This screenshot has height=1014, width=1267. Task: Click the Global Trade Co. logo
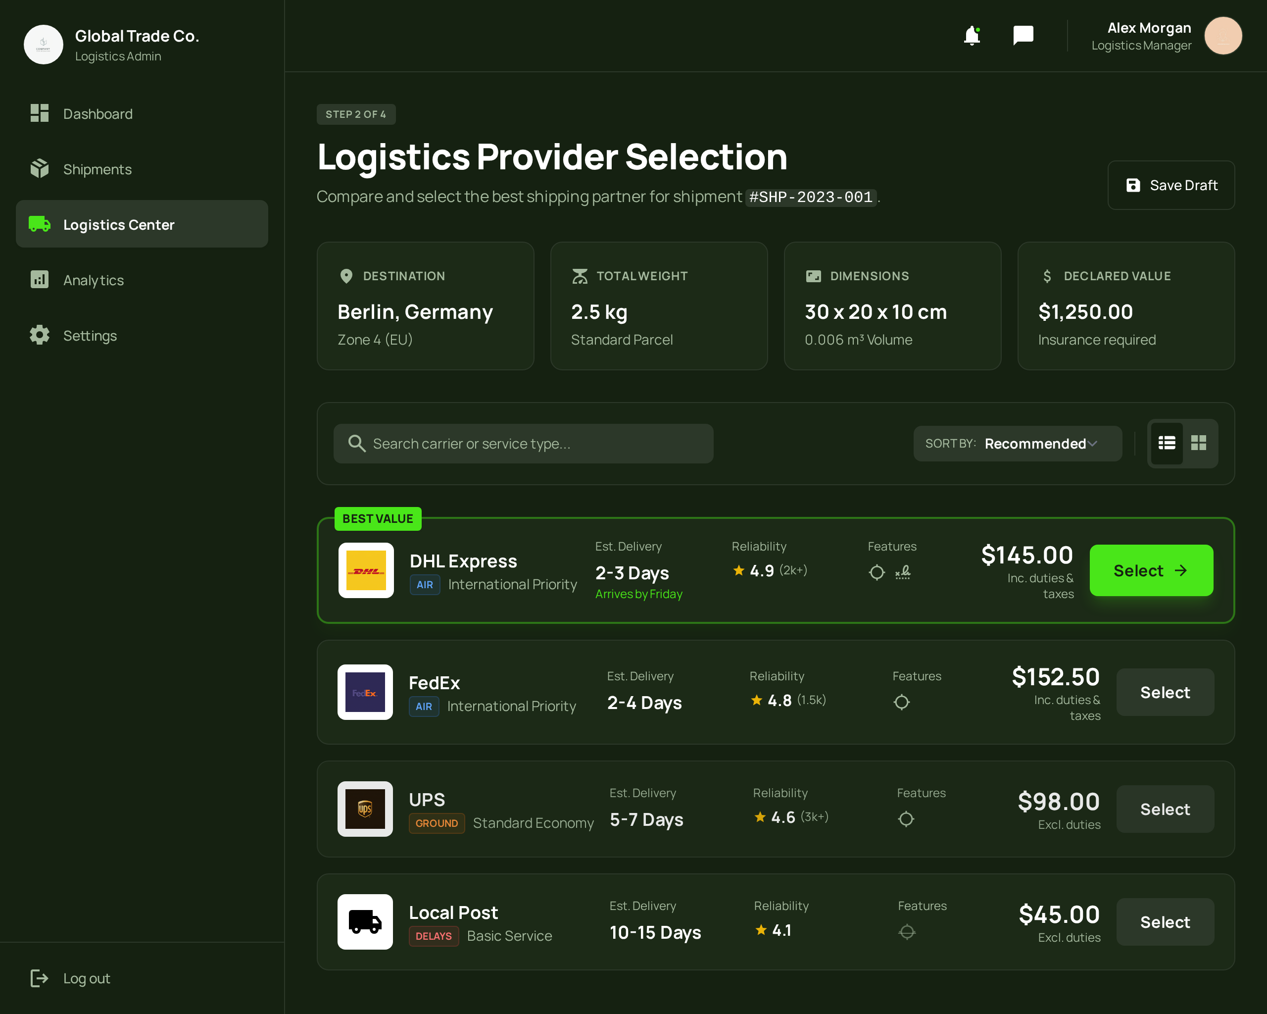pos(44,45)
